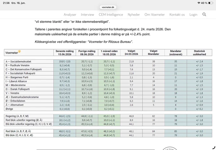Image resolution: width=216 pixels, height=150 pixels.
Task: Tap the 21.56 clock in status bar
Action: 6,3
